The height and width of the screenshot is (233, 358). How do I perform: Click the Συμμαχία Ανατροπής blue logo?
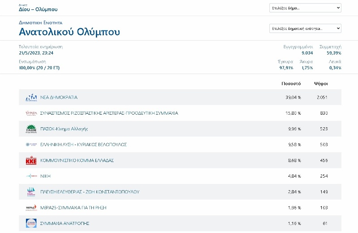click(x=31, y=223)
